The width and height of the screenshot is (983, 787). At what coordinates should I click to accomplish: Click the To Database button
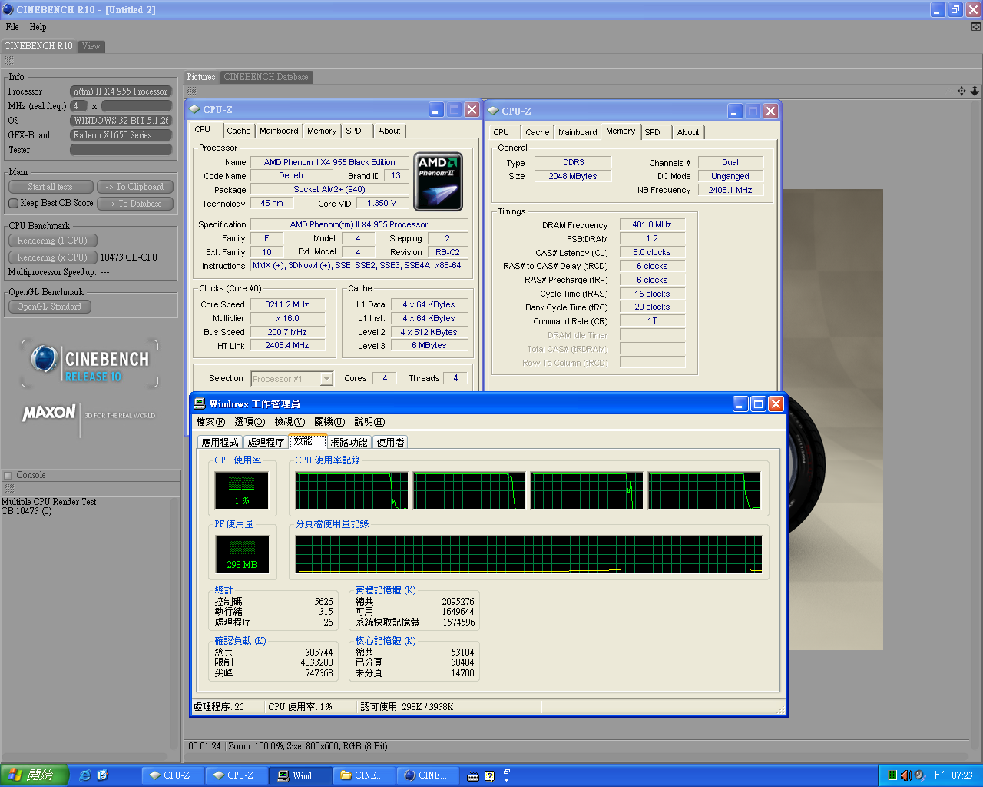[135, 204]
